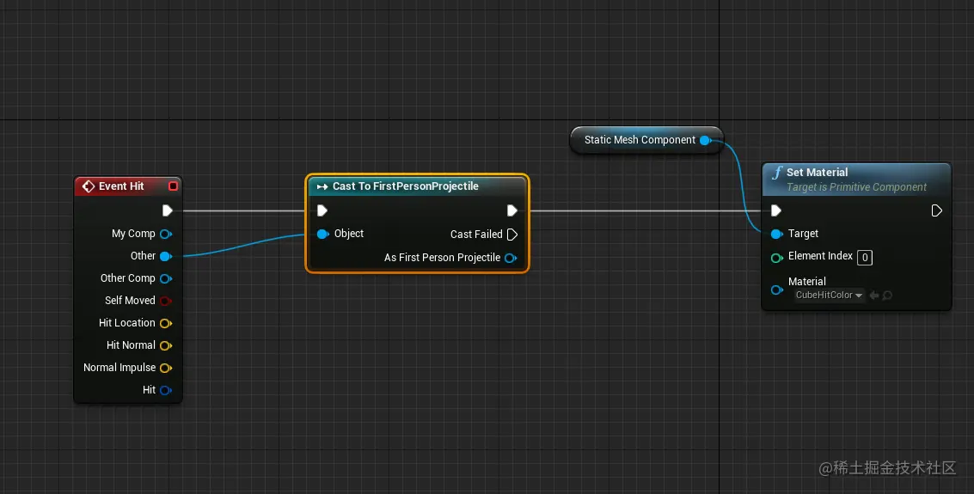Viewport: 974px width, 494px height.
Task: Click the 'Hit Location' pin label
Action: click(x=126, y=323)
